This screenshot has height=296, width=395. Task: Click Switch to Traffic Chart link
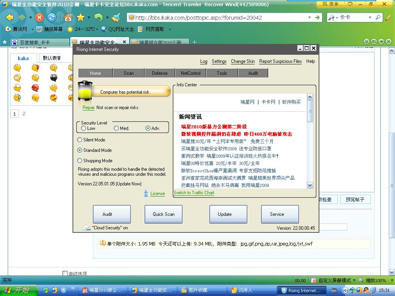(x=194, y=193)
